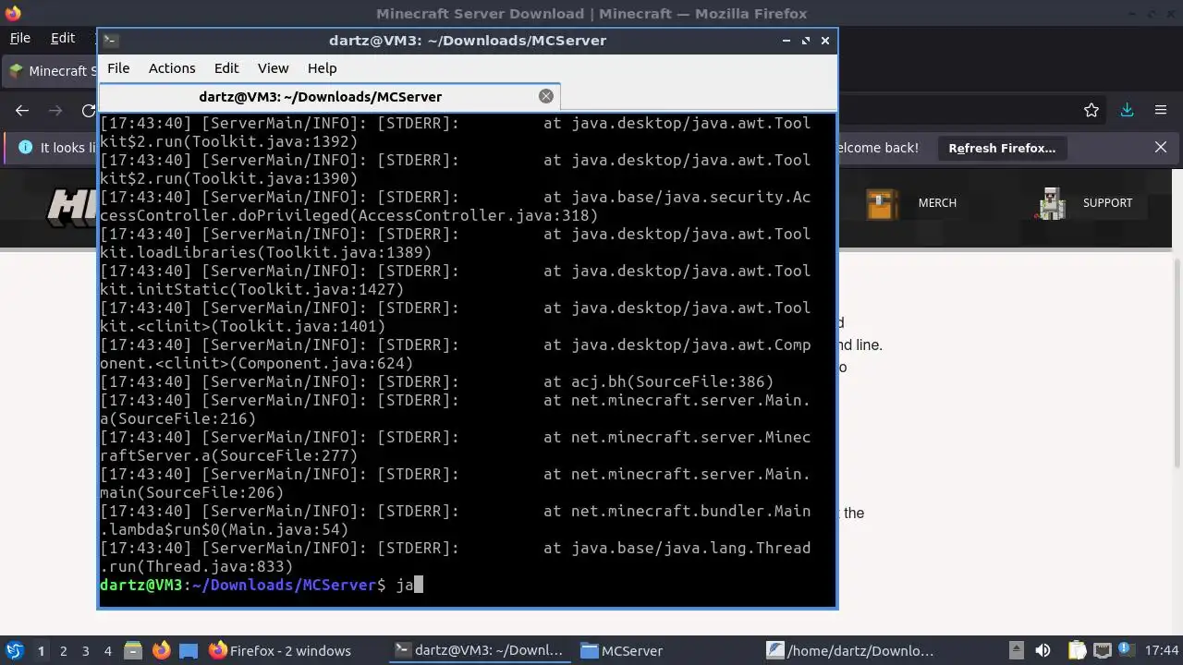Switch to workspace 2

pyautogui.click(x=63, y=651)
